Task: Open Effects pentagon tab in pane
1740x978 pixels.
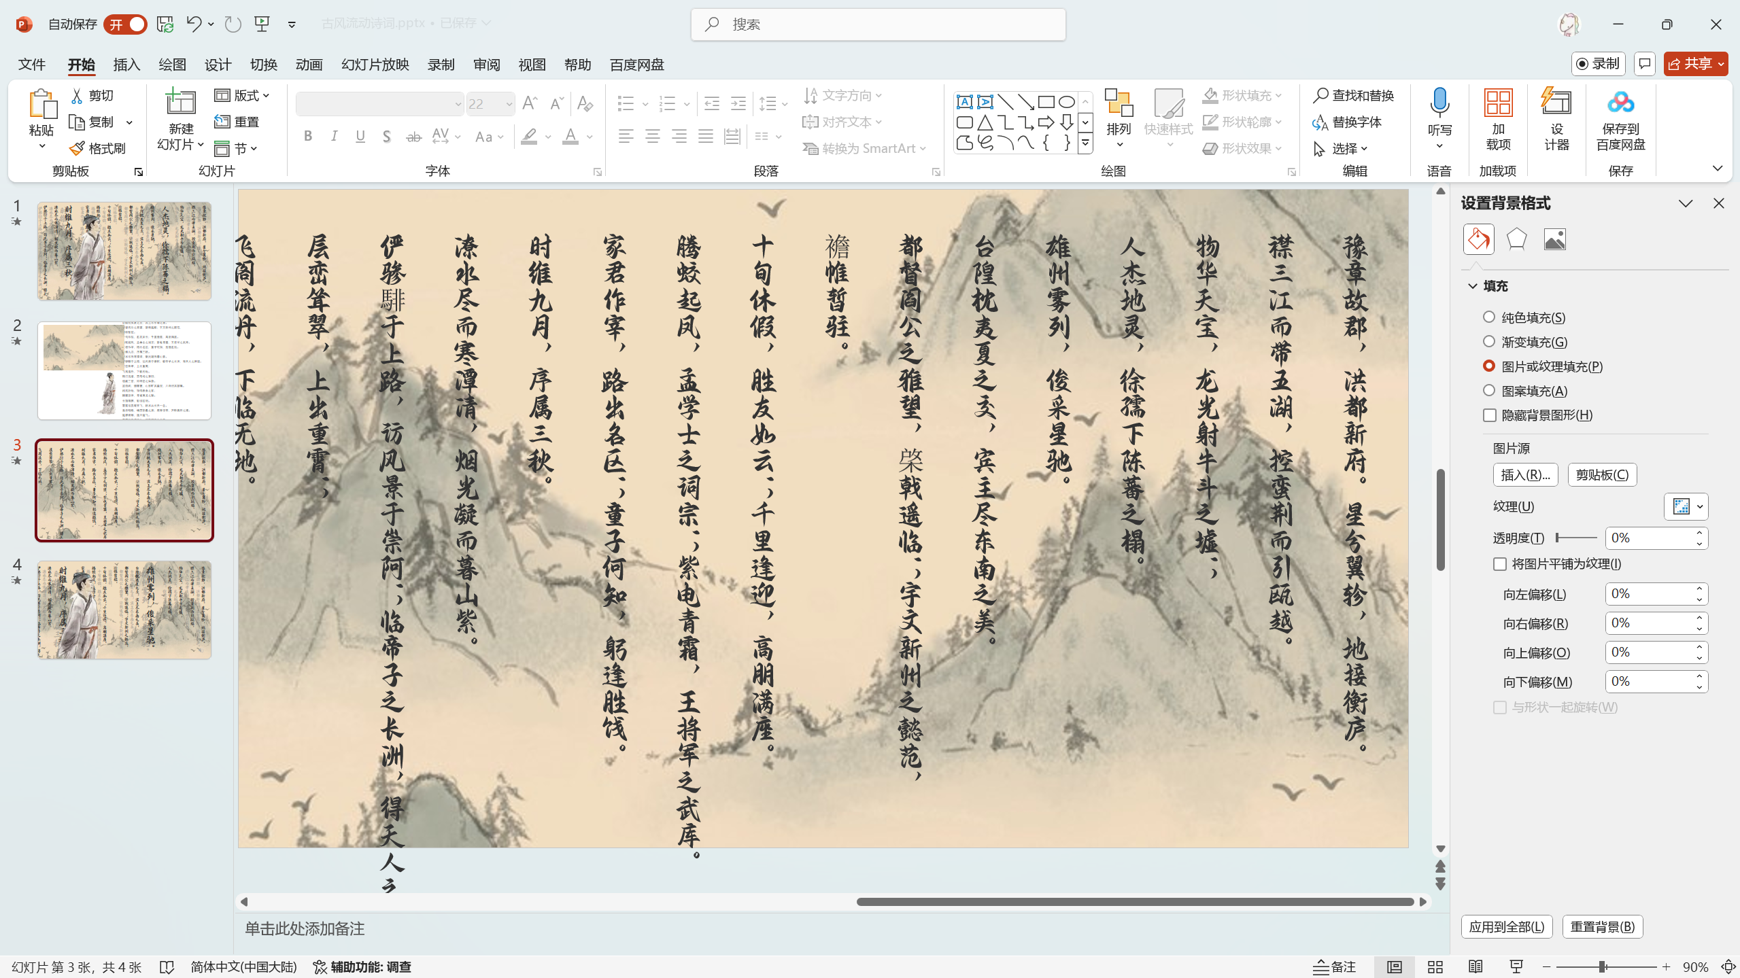Action: point(1516,239)
